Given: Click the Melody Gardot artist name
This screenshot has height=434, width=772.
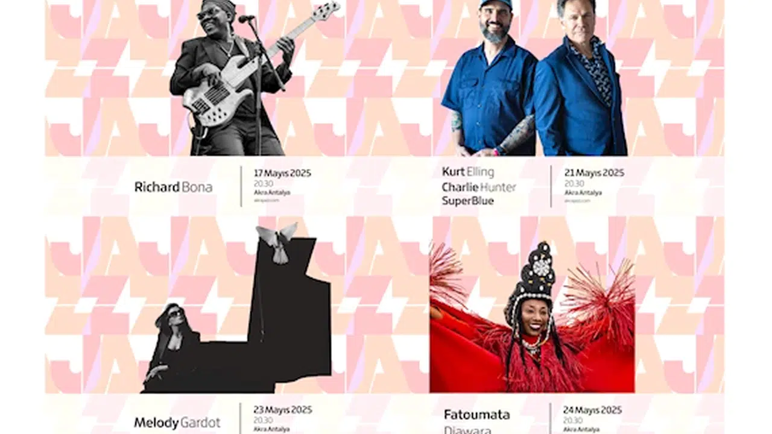Looking at the screenshot, I should (177, 423).
